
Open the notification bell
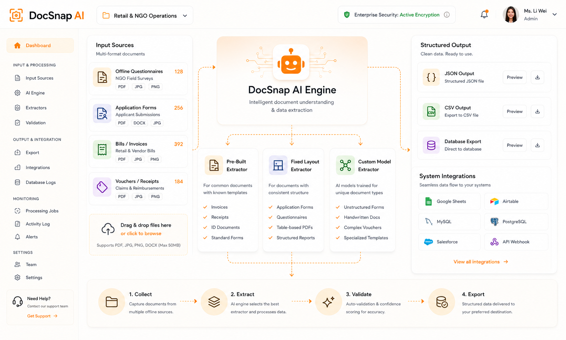484,15
